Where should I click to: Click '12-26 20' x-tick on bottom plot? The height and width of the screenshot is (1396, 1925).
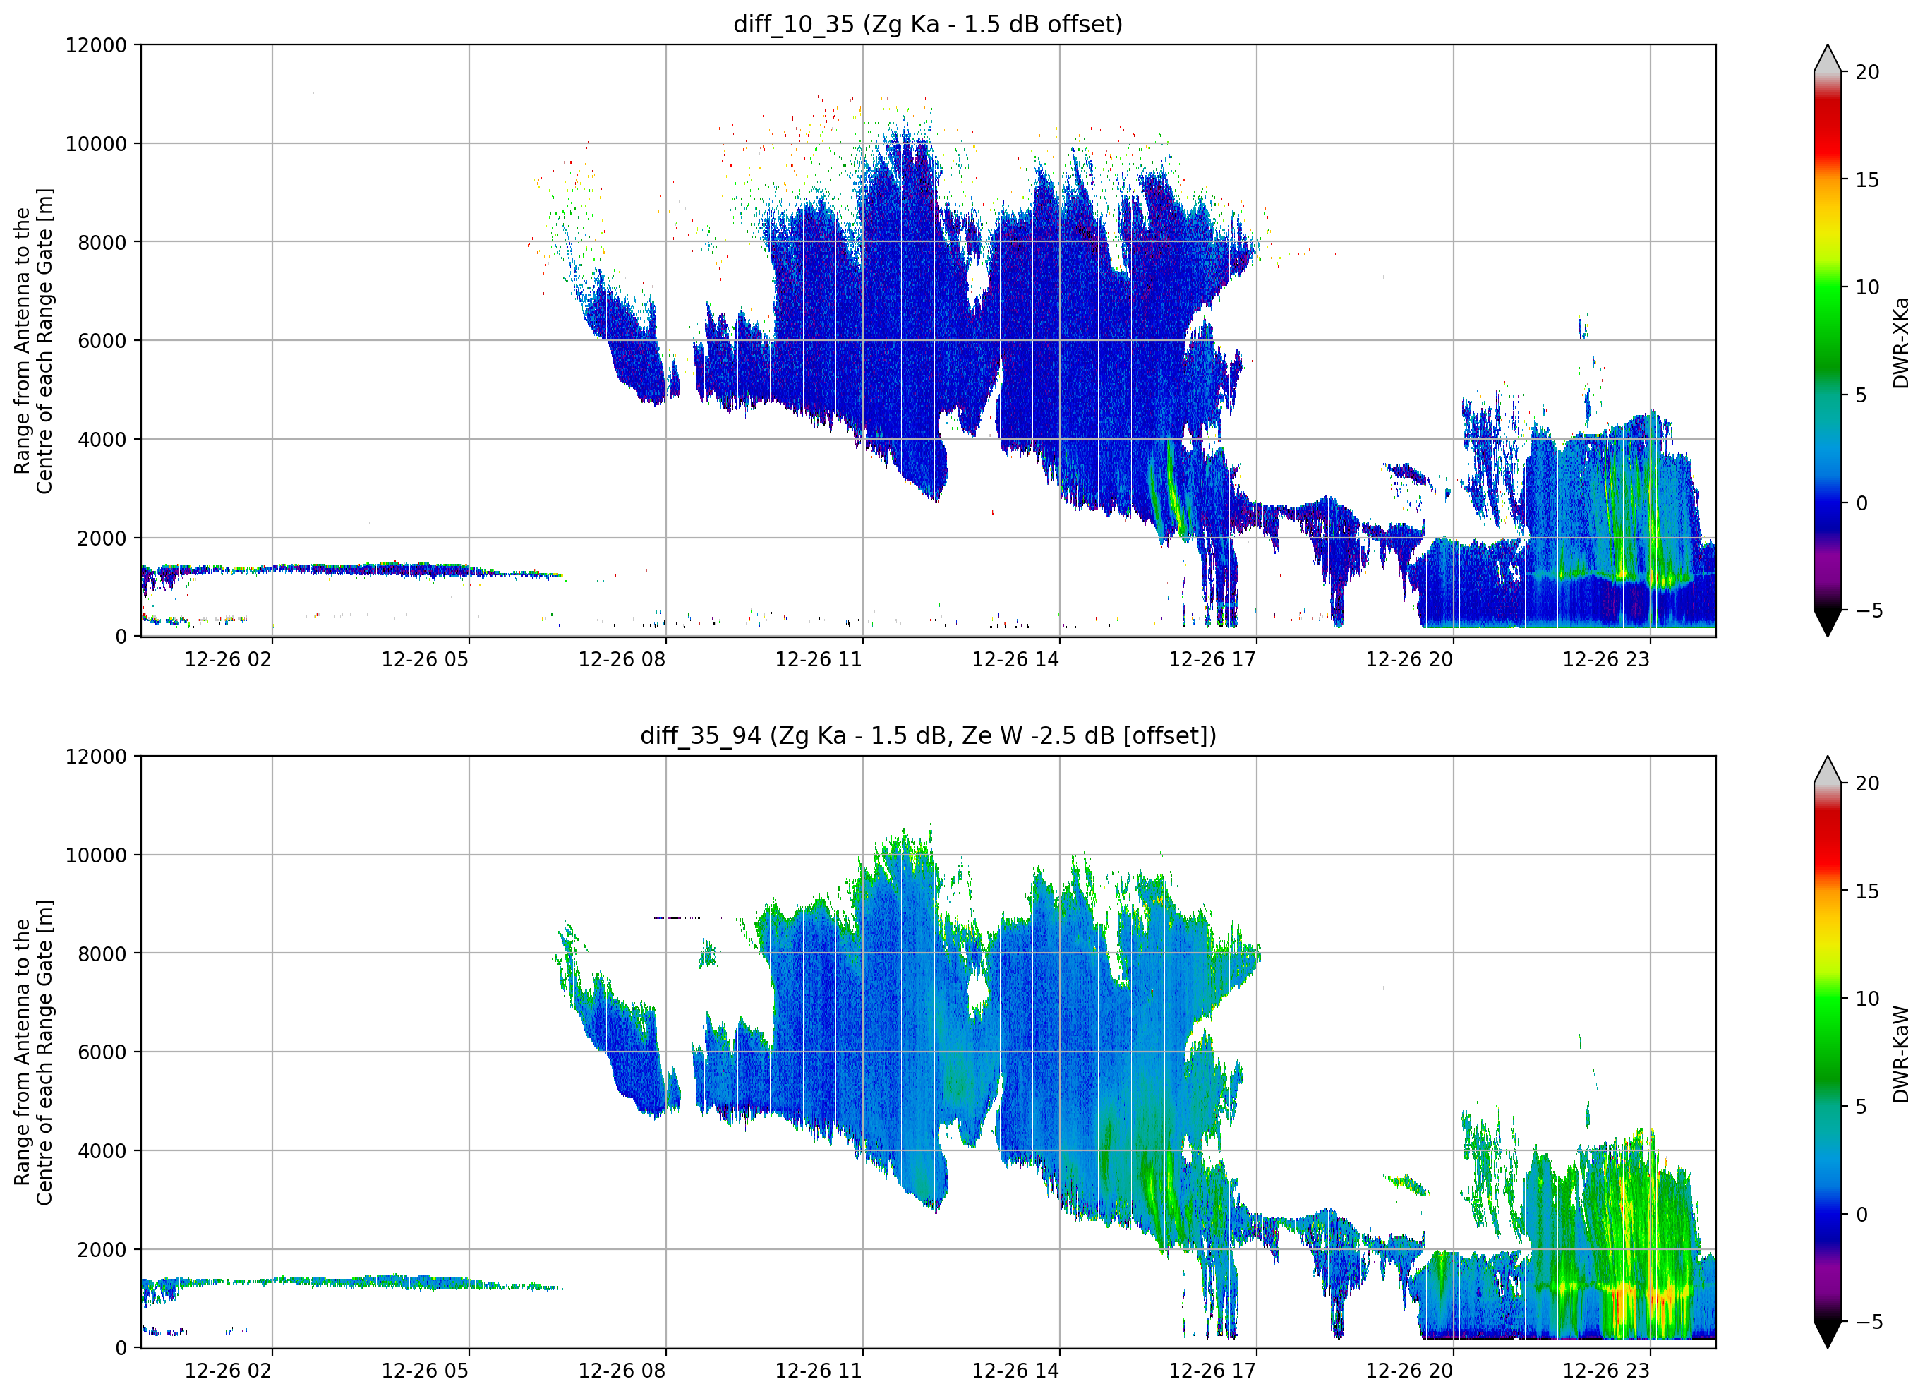[x=1410, y=1371]
